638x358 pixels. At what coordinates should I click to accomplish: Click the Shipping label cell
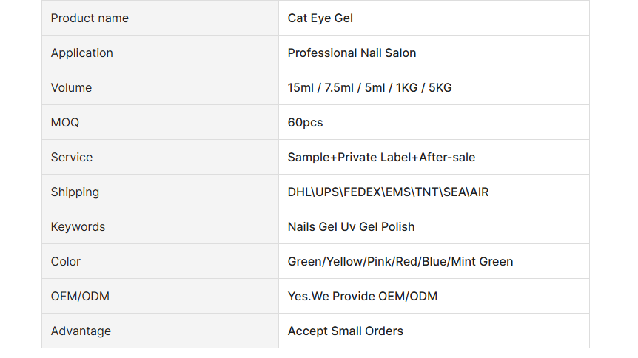(160, 192)
